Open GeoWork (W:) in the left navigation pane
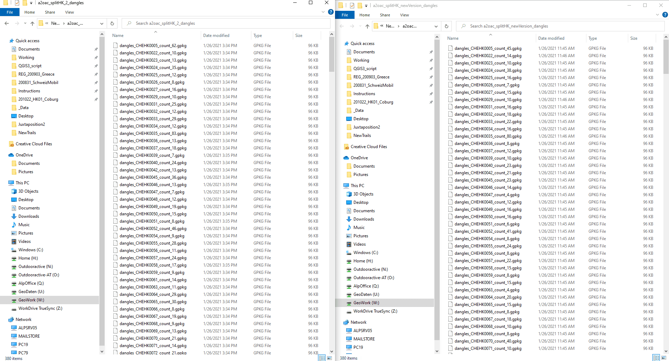Screen dimensions: 669x361 click(31, 300)
